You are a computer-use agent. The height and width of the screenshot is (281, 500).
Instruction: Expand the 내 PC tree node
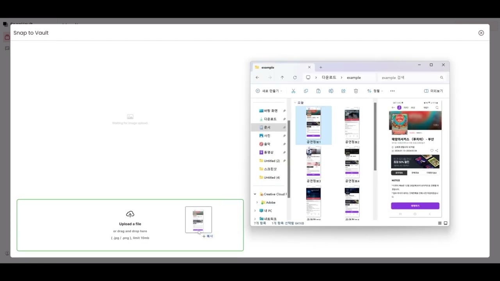(255, 211)
